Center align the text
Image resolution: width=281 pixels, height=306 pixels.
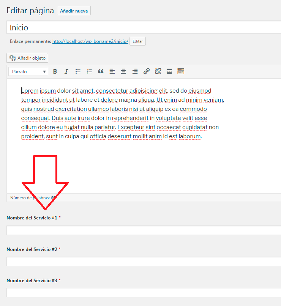123,71
